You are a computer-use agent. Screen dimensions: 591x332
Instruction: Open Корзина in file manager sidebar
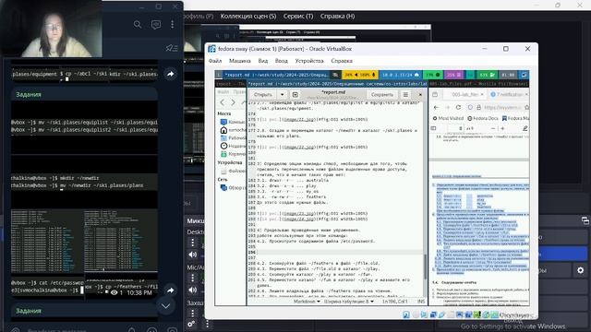[x=232, y=154]
